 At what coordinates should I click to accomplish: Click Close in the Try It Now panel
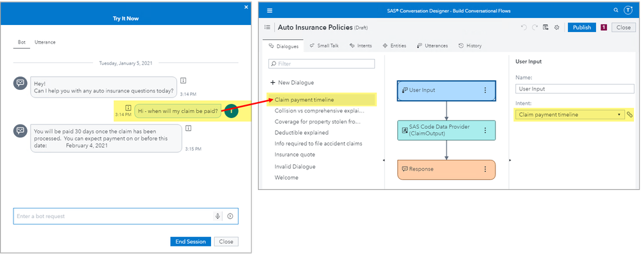pyautogui.click(x=226, y=242)
